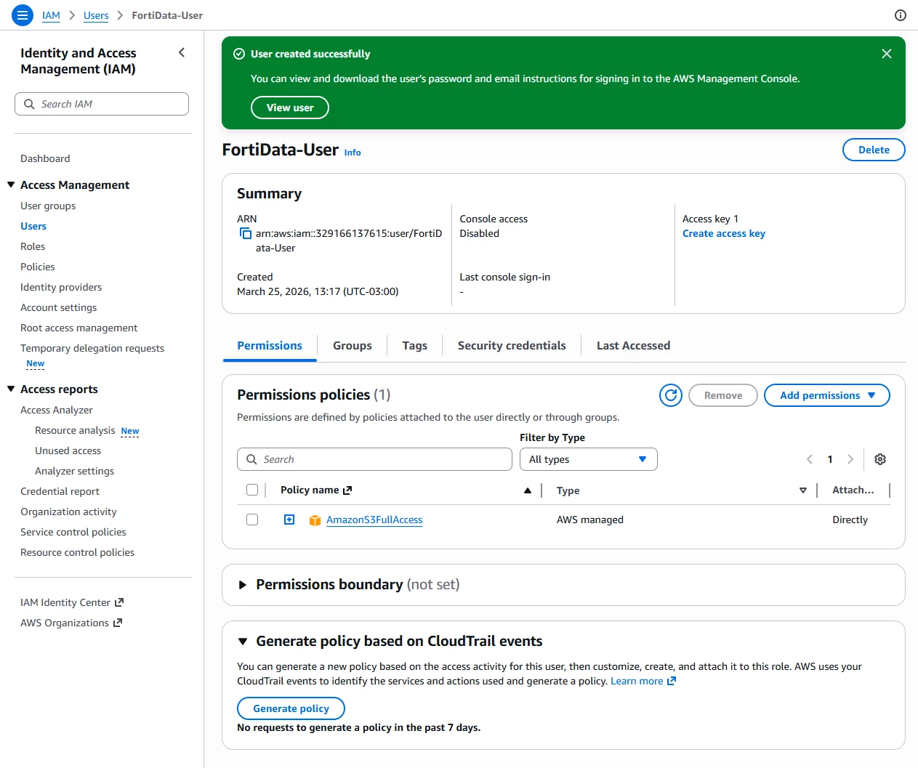
Task: Click the Create access key link
Action: click(x=724, y=233)
